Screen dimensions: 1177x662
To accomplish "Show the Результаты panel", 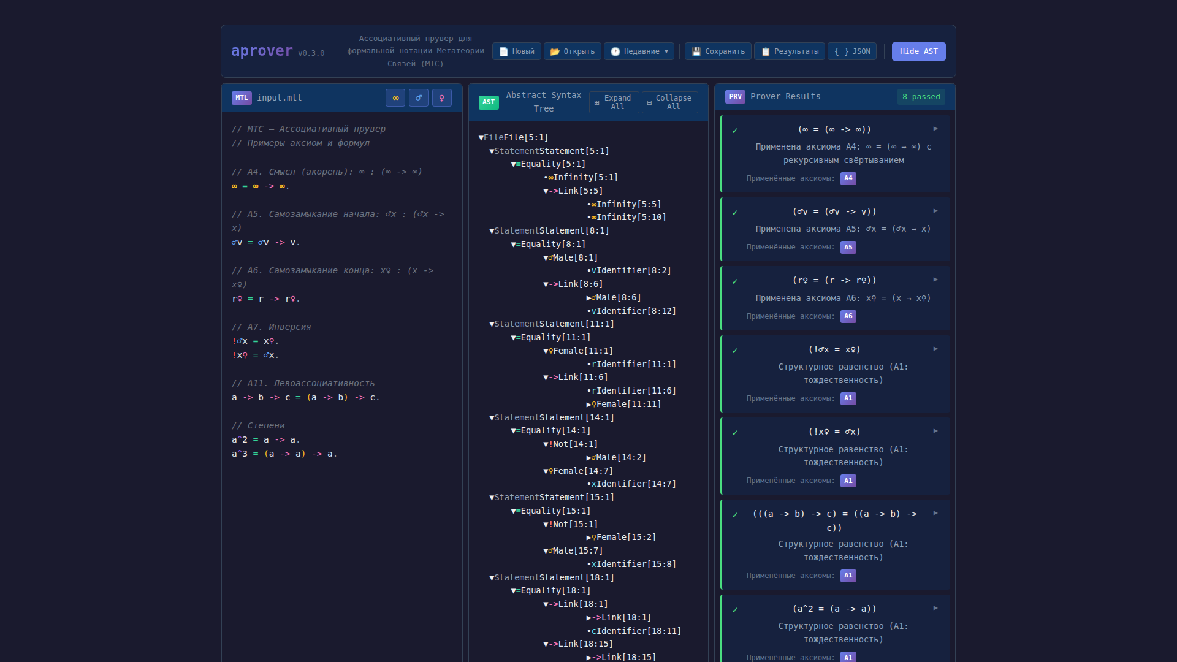I will pos(790,51).
